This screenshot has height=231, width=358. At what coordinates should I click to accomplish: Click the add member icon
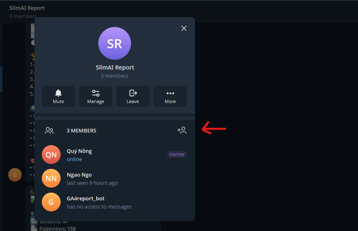tap(182, 130)
